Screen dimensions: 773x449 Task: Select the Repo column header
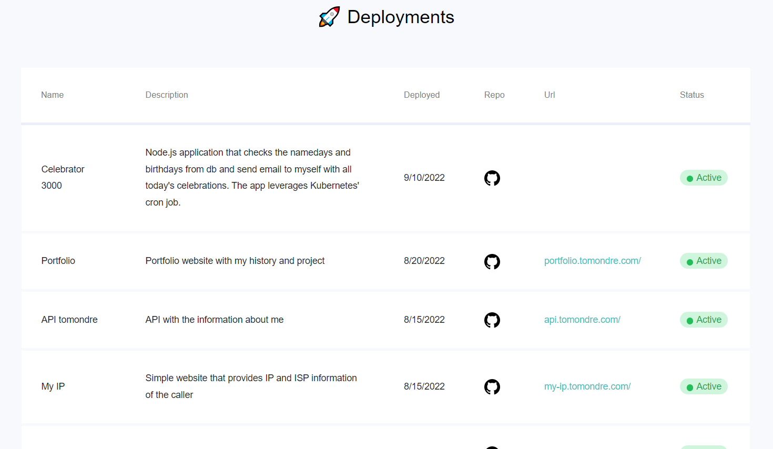point(494,95)
